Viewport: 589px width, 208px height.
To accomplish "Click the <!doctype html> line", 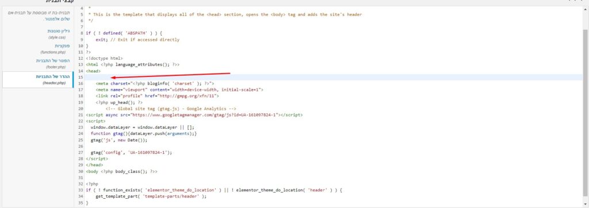I will pos(105,58).
